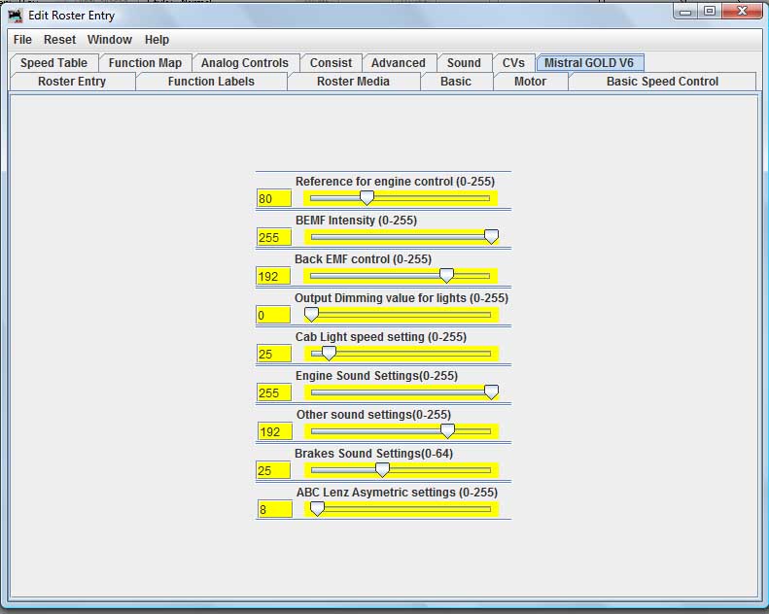Click the Cab Light speed setting slider
Screen dimensions: 769x614
point(401,354)
